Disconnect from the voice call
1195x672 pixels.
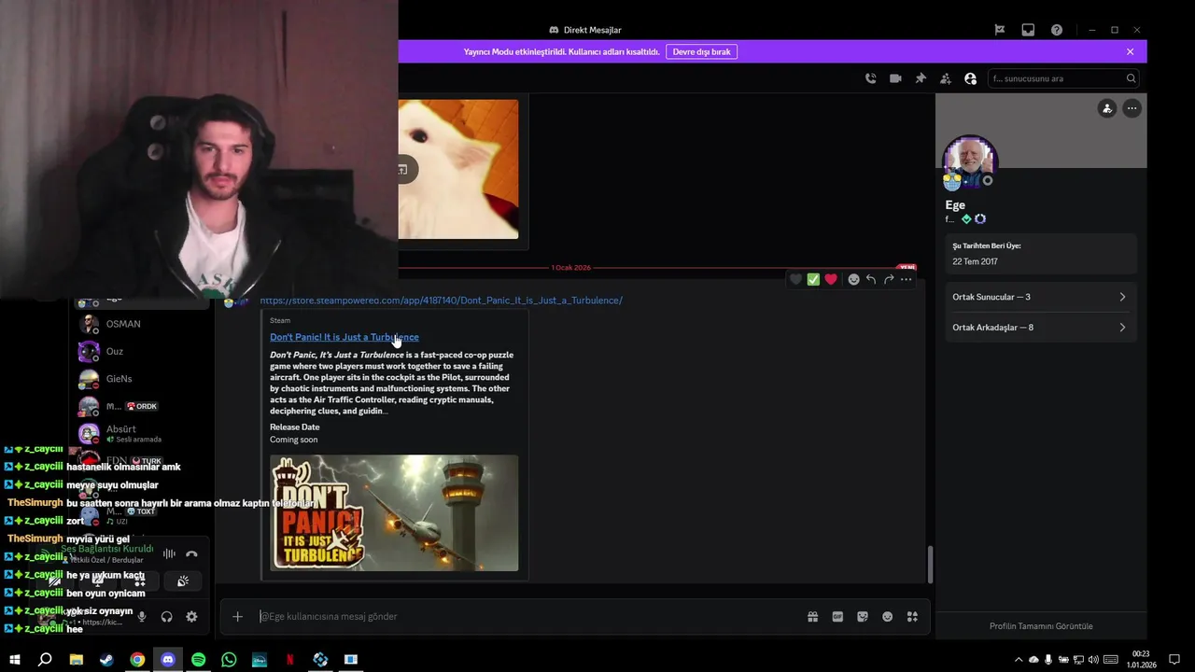(191, 553)
